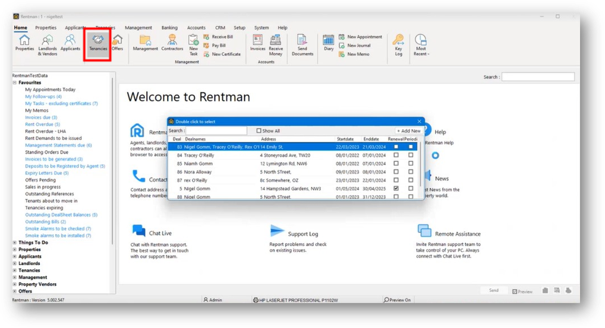Open the Landlords & Vendors ribbon icon
The height and width of the screenshot is (328, 605).
click(48, 42)
